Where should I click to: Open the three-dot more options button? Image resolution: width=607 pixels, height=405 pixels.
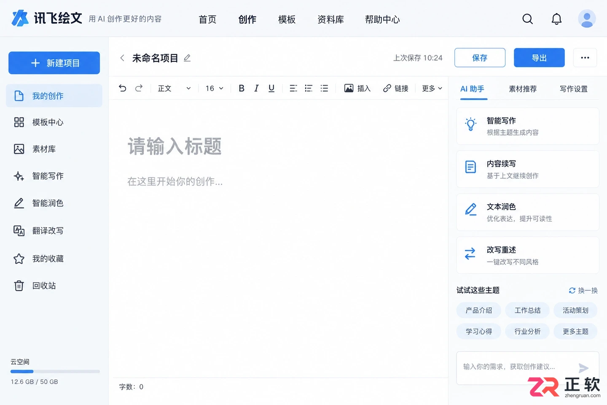pyautogui.click(x=585, y=58)
